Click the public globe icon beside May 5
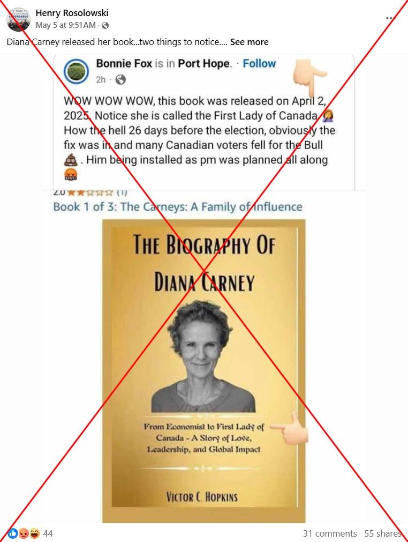The width and height of the screenshot is (408, 542). [105, 25]
